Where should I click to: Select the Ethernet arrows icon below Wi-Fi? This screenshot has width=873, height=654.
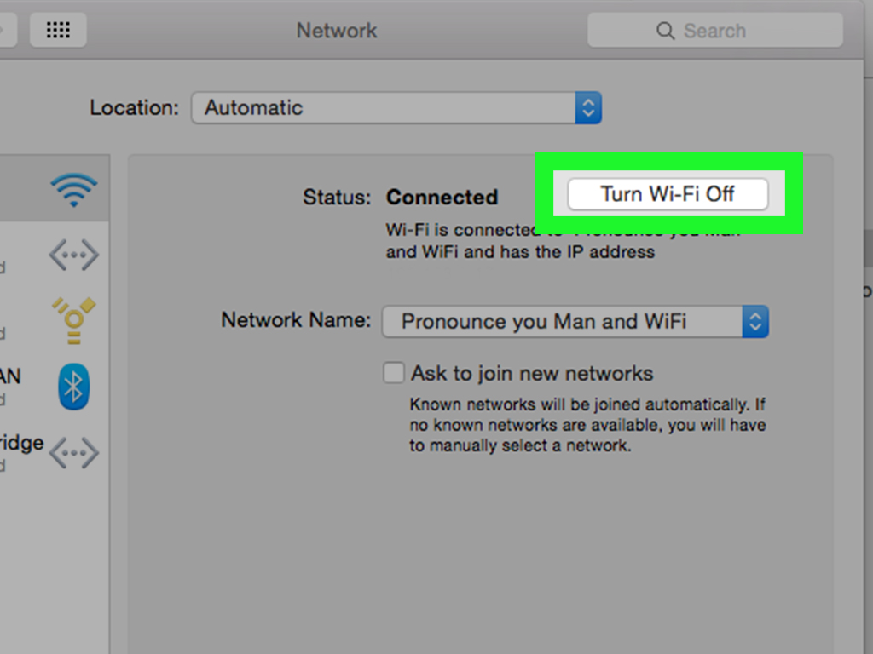point(73,255)
